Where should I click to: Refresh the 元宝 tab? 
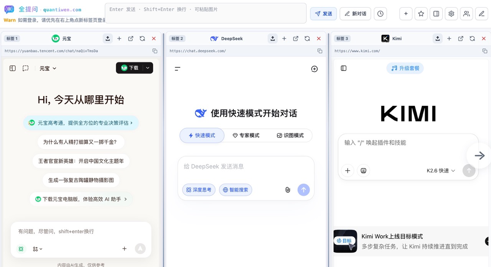(142, 39)
